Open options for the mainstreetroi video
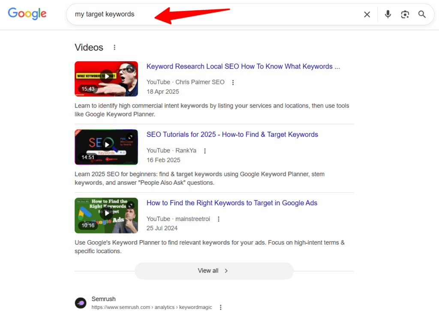Image resolution: width=439 pixels, height=311 pixels. (x=219, y=219)
